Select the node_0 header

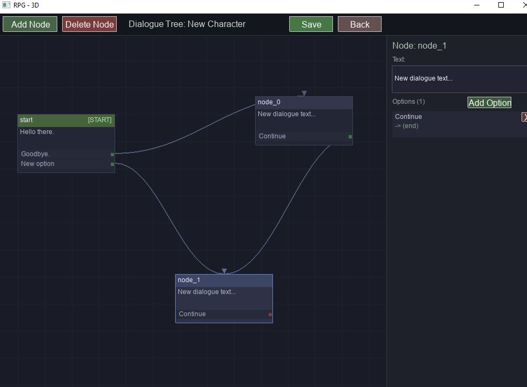pos(304,102)
